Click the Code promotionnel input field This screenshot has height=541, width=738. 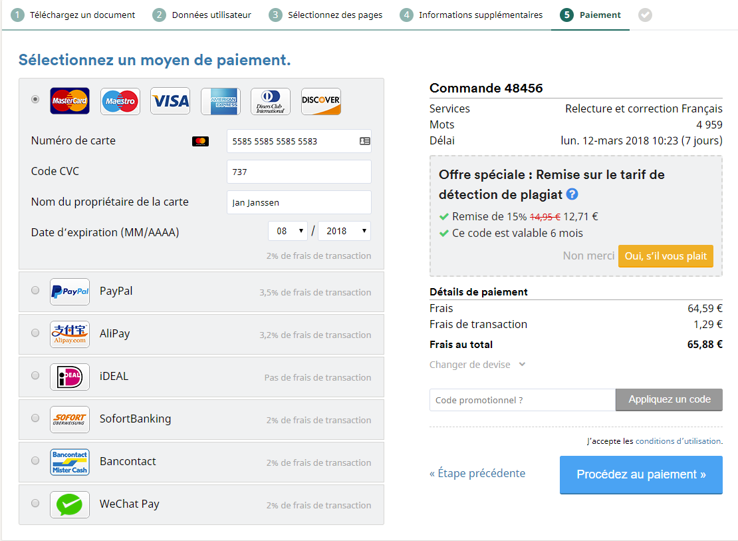[x=523, y=400]
